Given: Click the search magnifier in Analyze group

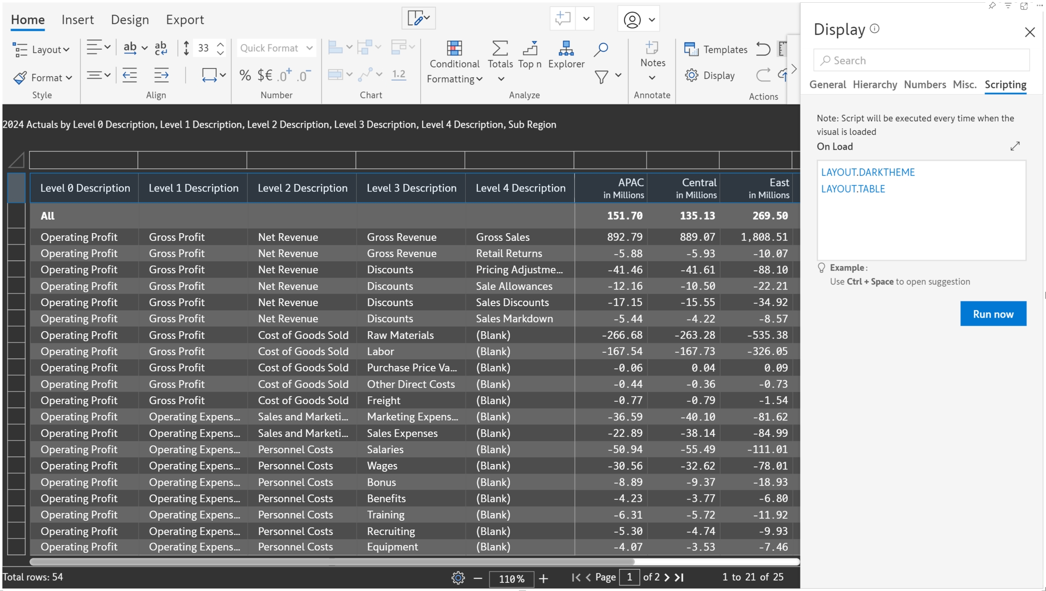Looking at the screenshot, I should point(601,49).
